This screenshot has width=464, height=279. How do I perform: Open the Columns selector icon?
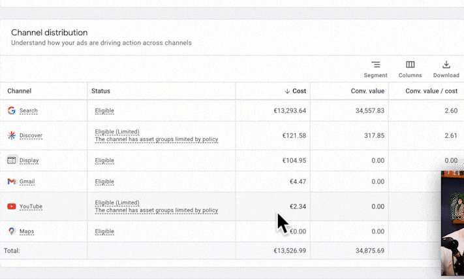pyautogui.click(x=410, y=65)
